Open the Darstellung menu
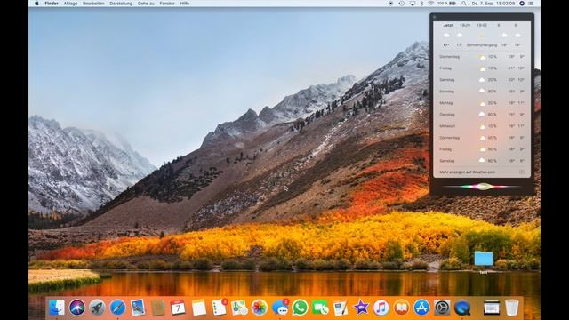Image resolution: width=569 pixels, height=320 pixels. (x=121, y=4)
